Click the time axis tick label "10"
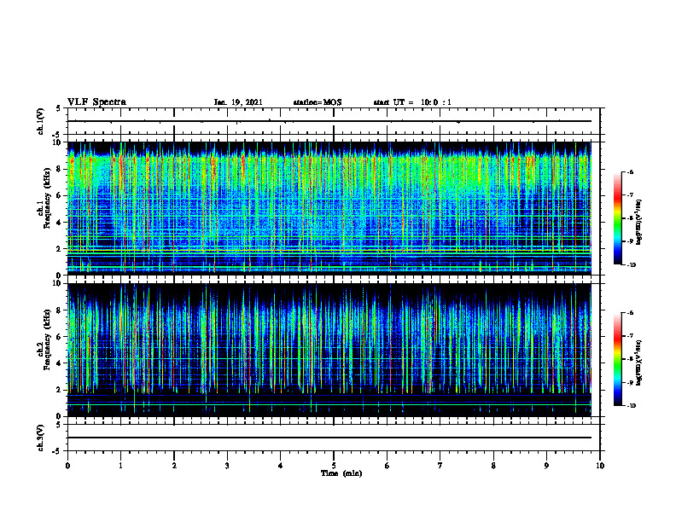Viewport: 676px width, 522px height. click(600, 466)
